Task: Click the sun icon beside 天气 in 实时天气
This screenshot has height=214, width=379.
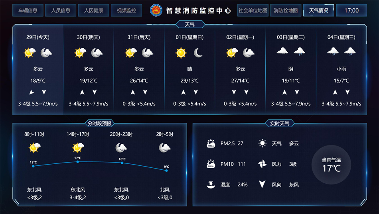Action: [x=262, y=143]
